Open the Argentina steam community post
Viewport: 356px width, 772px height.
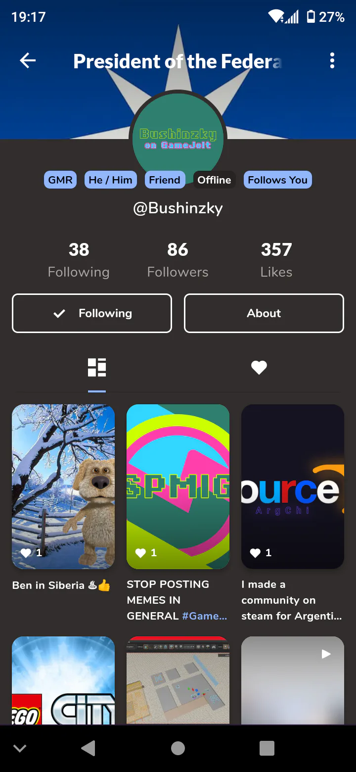[293, 486]
